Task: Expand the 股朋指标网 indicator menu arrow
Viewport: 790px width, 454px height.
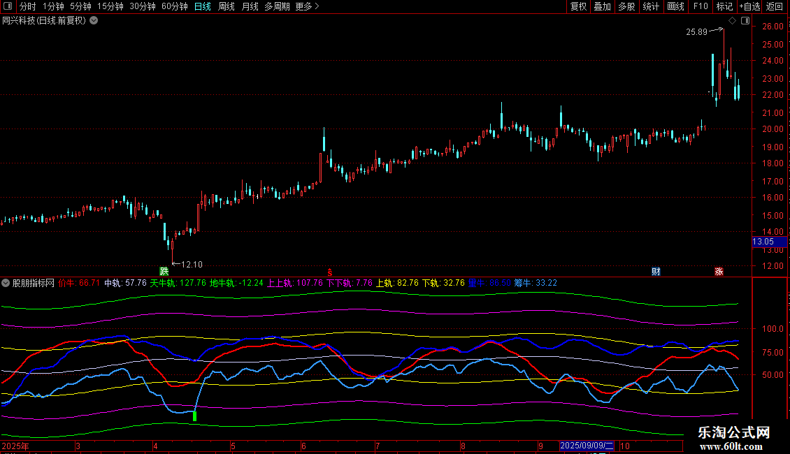Action: tap(6, 283)
